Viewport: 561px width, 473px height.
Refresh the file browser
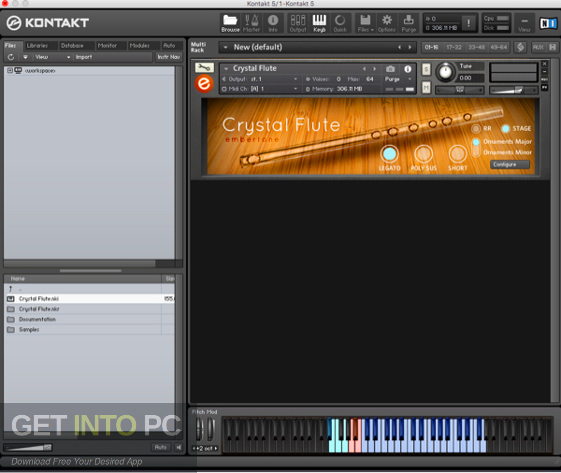pyautogui.click(x=11, y=57)
